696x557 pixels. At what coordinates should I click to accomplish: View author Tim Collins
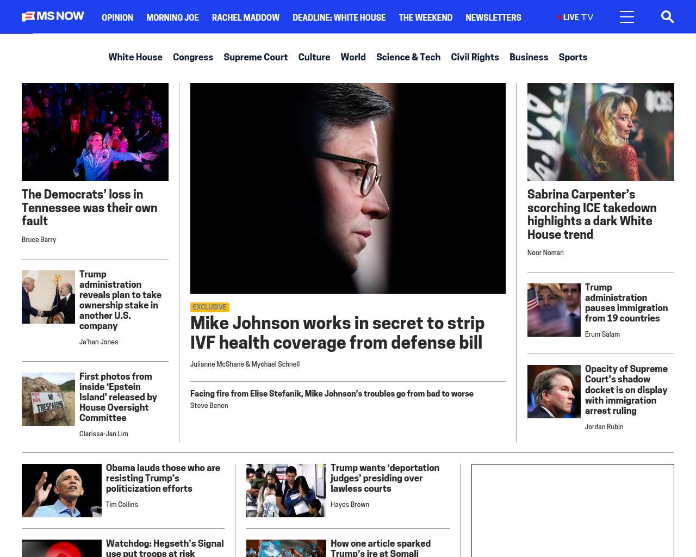[122, 505]
